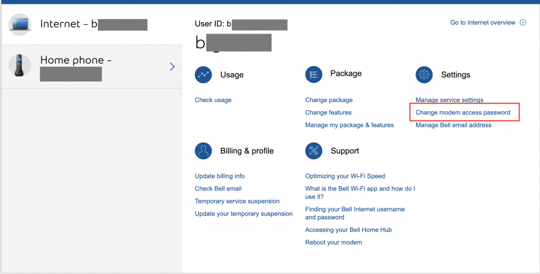This screenshot has width=540, height=274.
Task: Click the Support tools icon
Action: pyautogui.click(x=314, y=151)
